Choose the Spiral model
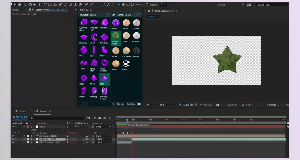This screenshot has width=300, height=160. coord(94,50)
